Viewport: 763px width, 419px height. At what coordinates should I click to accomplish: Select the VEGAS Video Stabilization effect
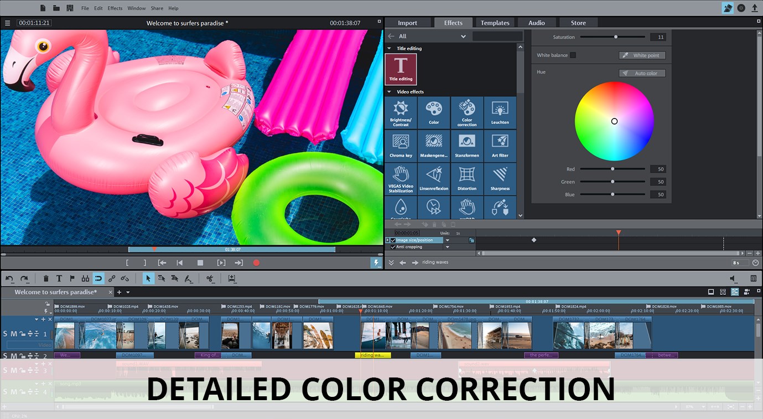pyautogui.click(x=401, y=178)
